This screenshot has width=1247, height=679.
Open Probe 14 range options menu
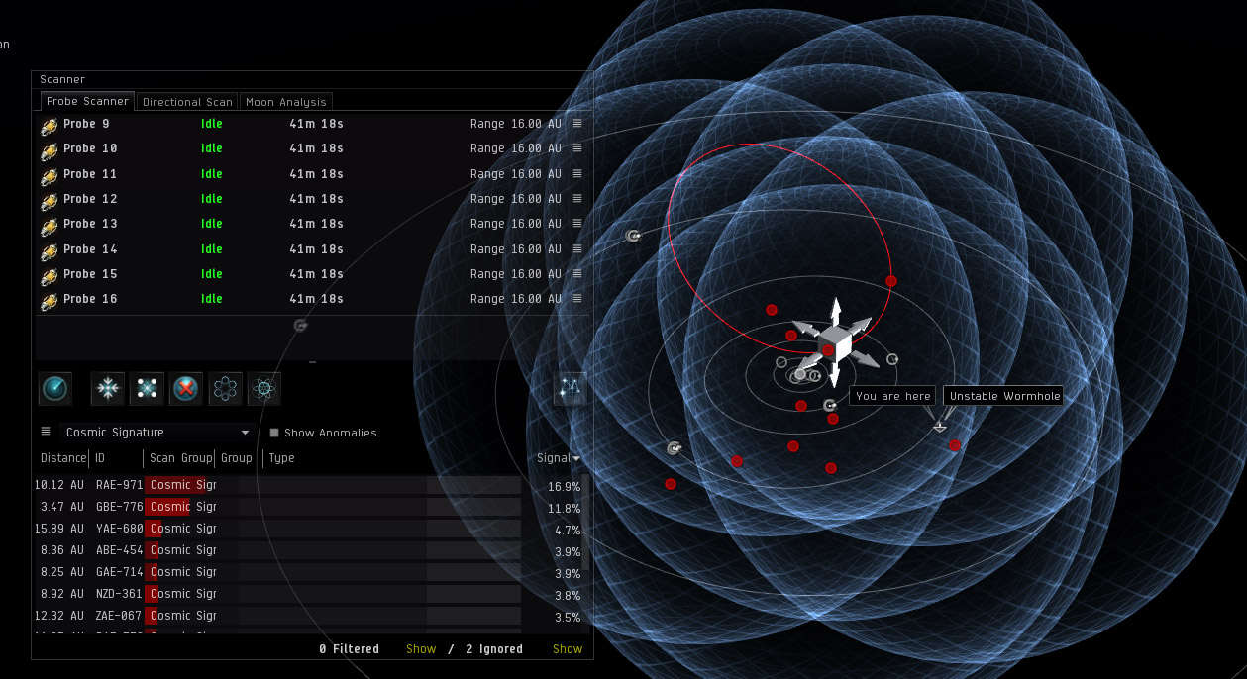pyautogui.click(x=577, y=249)
